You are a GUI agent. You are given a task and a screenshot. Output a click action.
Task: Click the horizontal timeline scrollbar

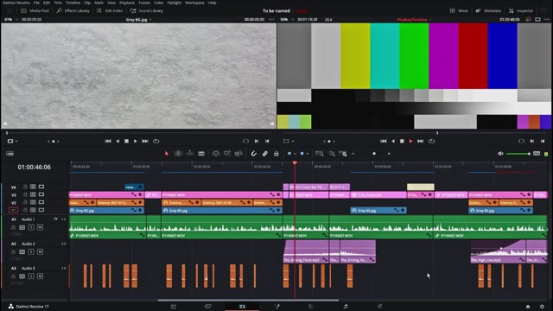(x=248, y=301)
